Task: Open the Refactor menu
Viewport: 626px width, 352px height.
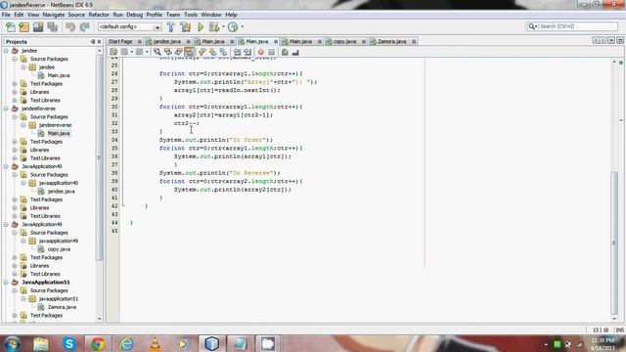Action: [99, 15]
